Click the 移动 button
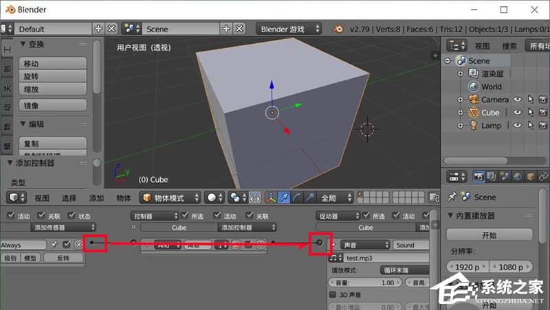Viewport: 550px width, 310px height. pos(51,63)
